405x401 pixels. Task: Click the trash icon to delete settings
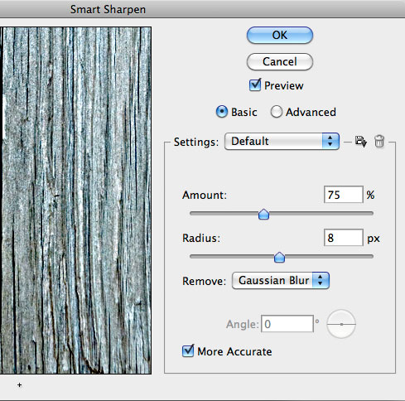click(x=379, y=141)
